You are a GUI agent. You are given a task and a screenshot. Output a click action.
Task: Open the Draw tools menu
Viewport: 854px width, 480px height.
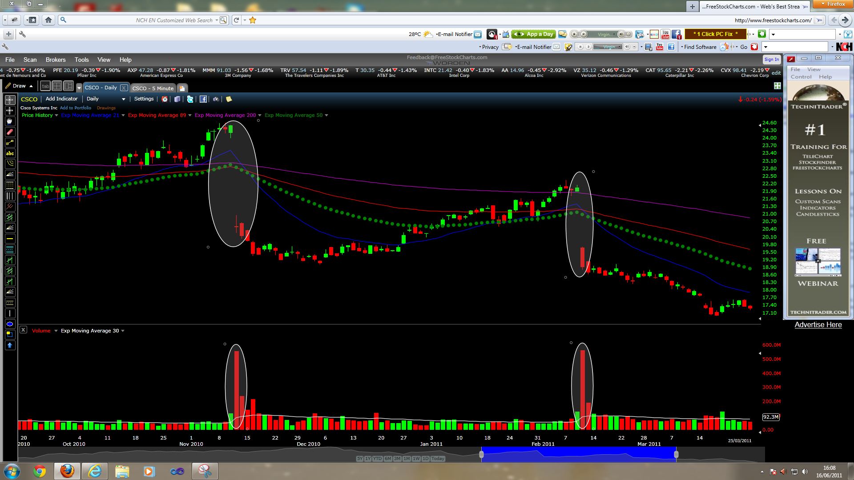(20, 86)
